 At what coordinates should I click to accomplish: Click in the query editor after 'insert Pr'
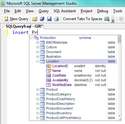pos(38,32)
